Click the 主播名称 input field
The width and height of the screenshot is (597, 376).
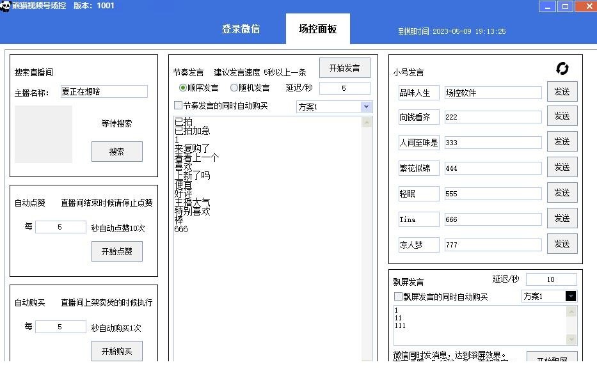[x=104, y=91]
